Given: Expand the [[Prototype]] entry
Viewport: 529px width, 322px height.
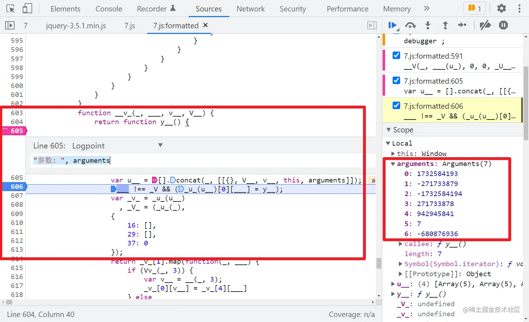Looking at the screenshot, I should (401, 274).
